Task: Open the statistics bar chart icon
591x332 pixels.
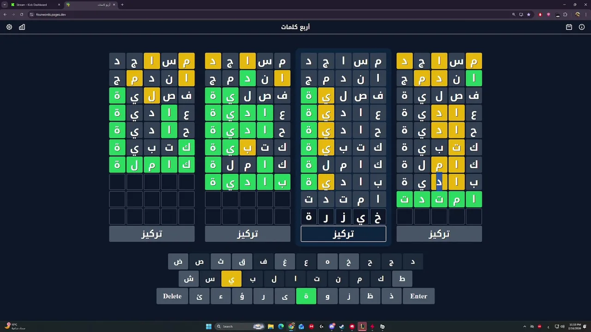Action: [22, 27]
